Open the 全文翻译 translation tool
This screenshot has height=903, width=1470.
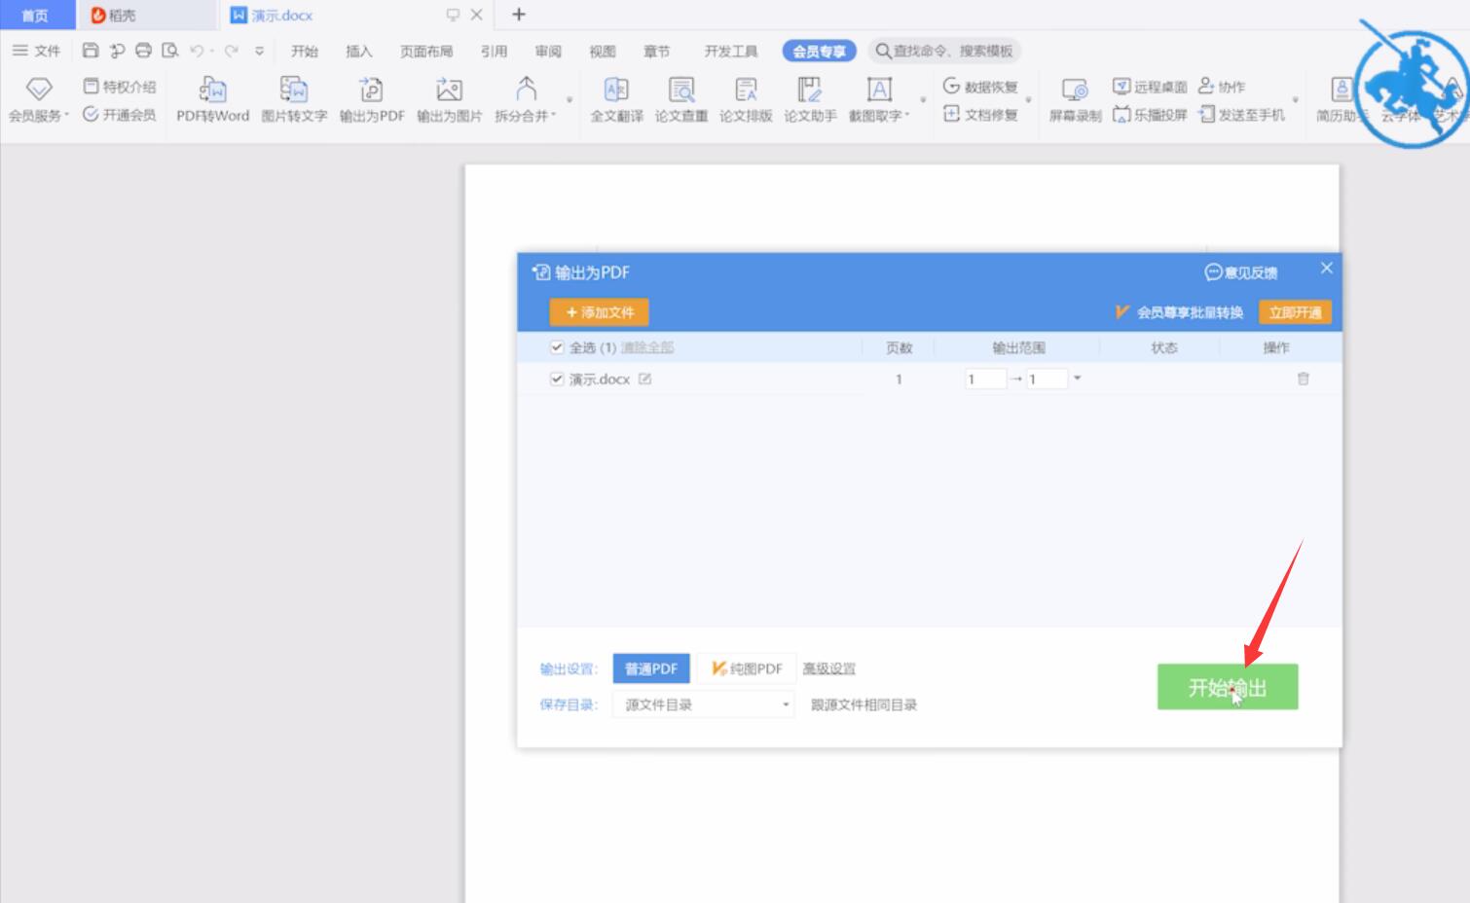click(x=616, y=100)
